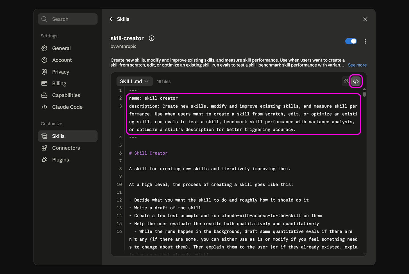Click line number 16 in the gutter
Screen dimensions: 409x274
119,231
